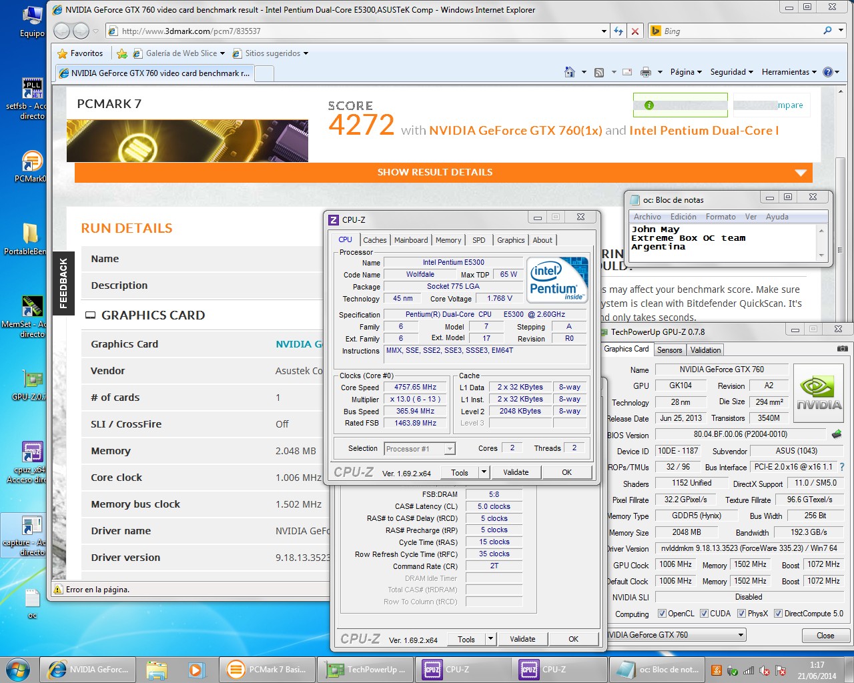The width and height of the screenshot is (854, 683).
Task: Open Seguridad menu dropdown
Action: click(x=731, y=72)
